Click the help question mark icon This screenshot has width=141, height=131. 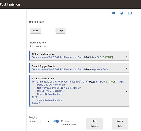[x=122, y=13]
